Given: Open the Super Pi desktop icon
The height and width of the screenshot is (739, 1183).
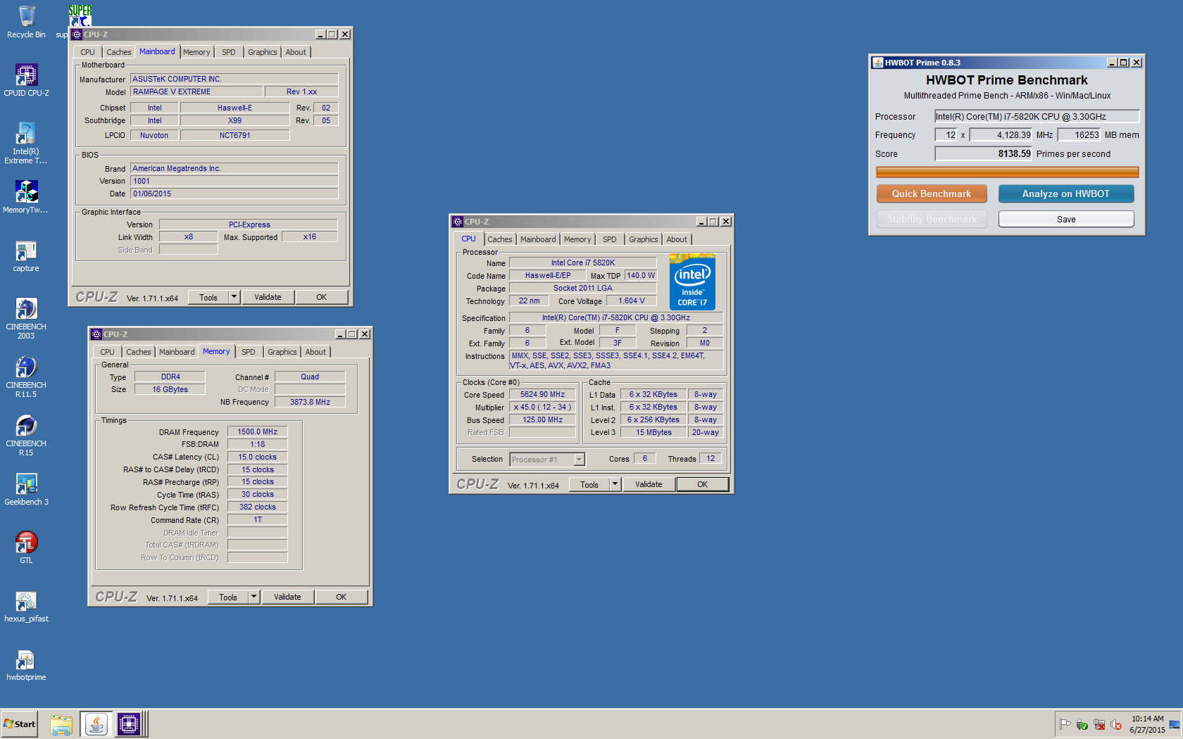Looking at the screenshot, I should coord(79,15).
